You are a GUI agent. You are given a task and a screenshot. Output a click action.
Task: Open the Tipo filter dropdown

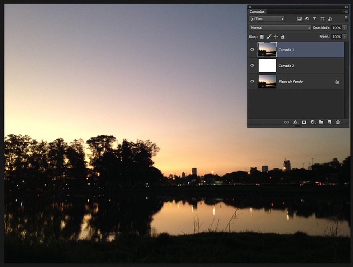tap(267, 19)
